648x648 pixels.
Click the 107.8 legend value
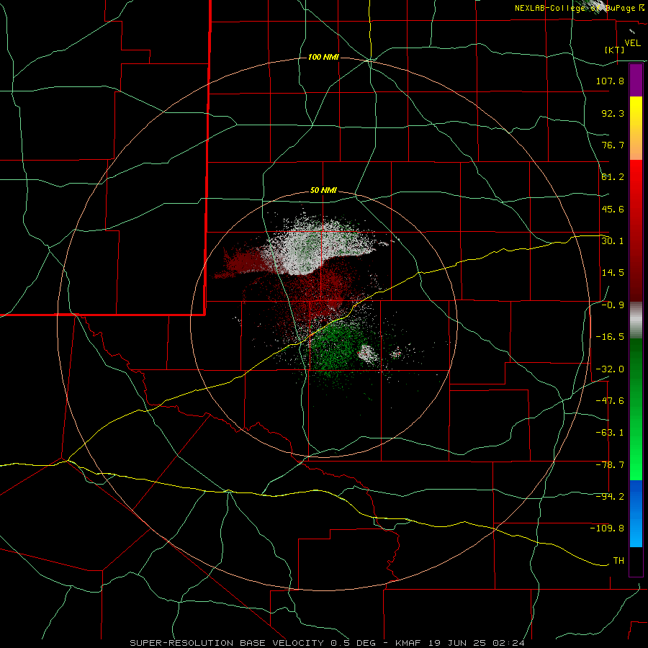click(610, 81)
